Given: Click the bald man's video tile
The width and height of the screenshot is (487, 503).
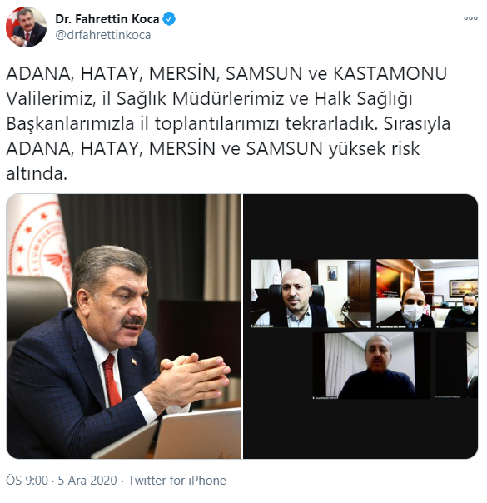Looking at the screenshot, I should (311, 293).
